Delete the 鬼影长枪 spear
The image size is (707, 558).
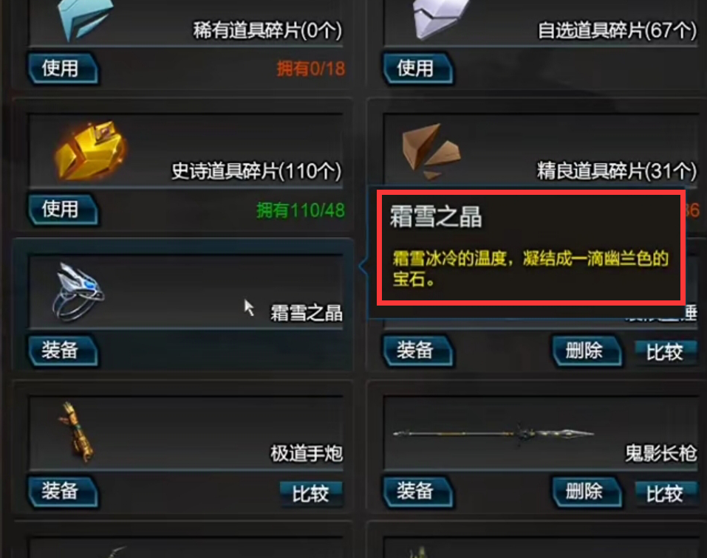[x=587, y=492]
